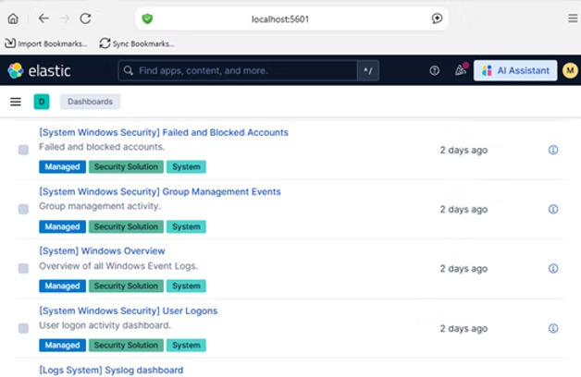Click the chat-plus icon in address bar
581x377 pixels.
click(438, 18)
